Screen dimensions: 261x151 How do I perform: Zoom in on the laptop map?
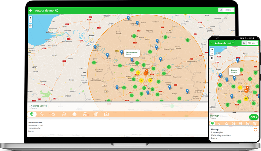click(x=31, y=18)
